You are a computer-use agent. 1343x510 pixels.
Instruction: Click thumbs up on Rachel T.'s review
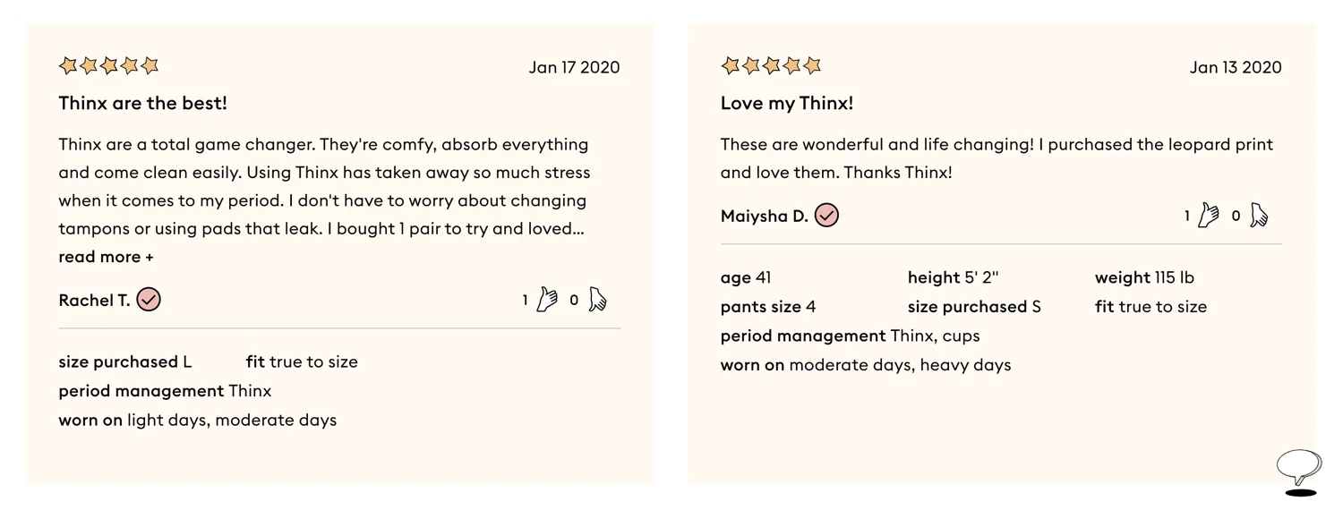point(547,300)
